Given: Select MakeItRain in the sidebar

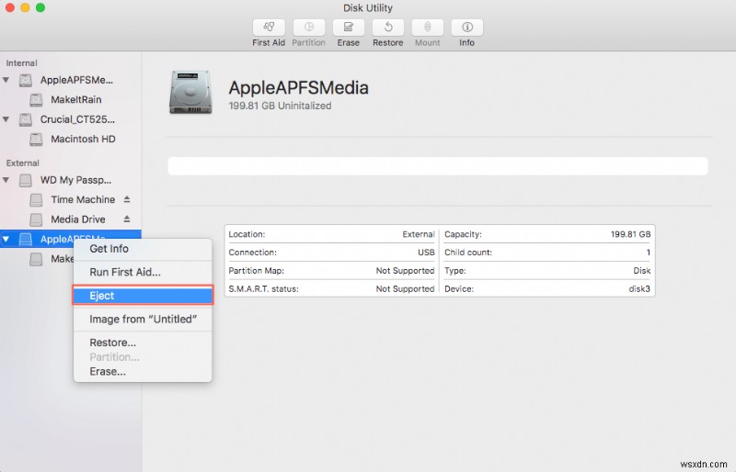Looking at the screenshot, I should click(71, 100).
